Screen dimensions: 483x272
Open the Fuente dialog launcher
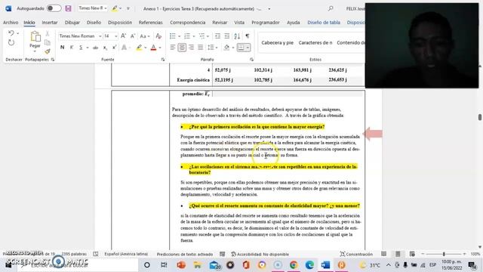[x=163, y=60]
